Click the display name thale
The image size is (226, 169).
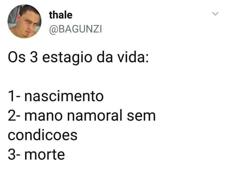(60, 15)
